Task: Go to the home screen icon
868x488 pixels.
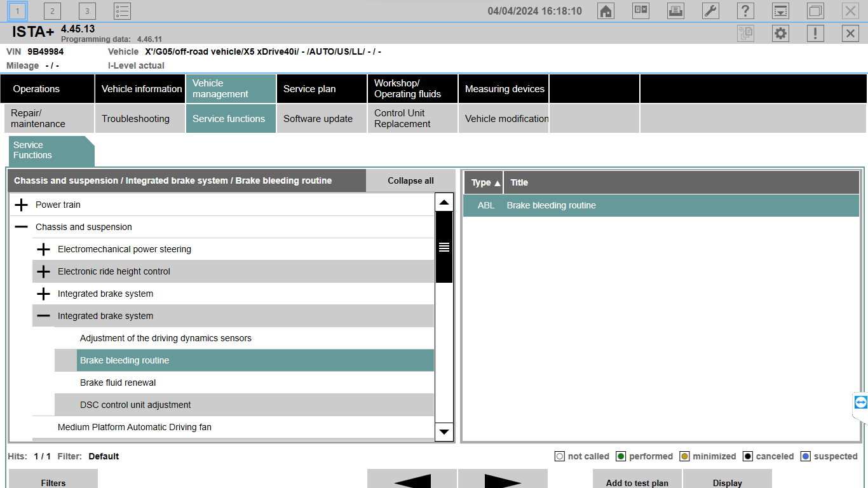Action: click(606, 11)
